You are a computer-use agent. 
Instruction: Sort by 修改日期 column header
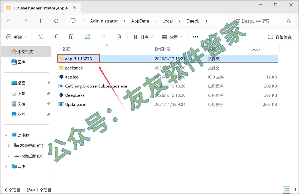tap(163, 49)
